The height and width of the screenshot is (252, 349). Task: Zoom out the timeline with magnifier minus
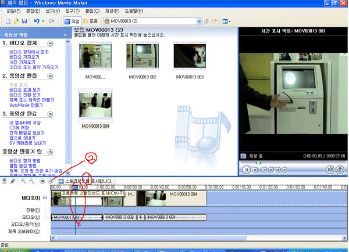(31, 181)
